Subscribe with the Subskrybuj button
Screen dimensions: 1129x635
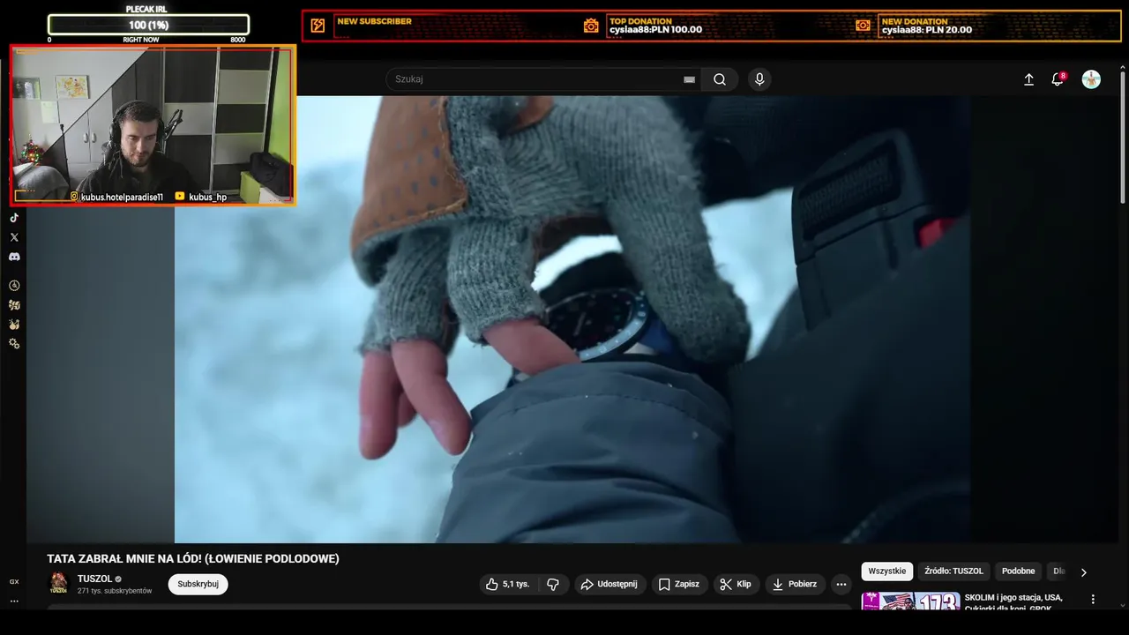(198, 584)
